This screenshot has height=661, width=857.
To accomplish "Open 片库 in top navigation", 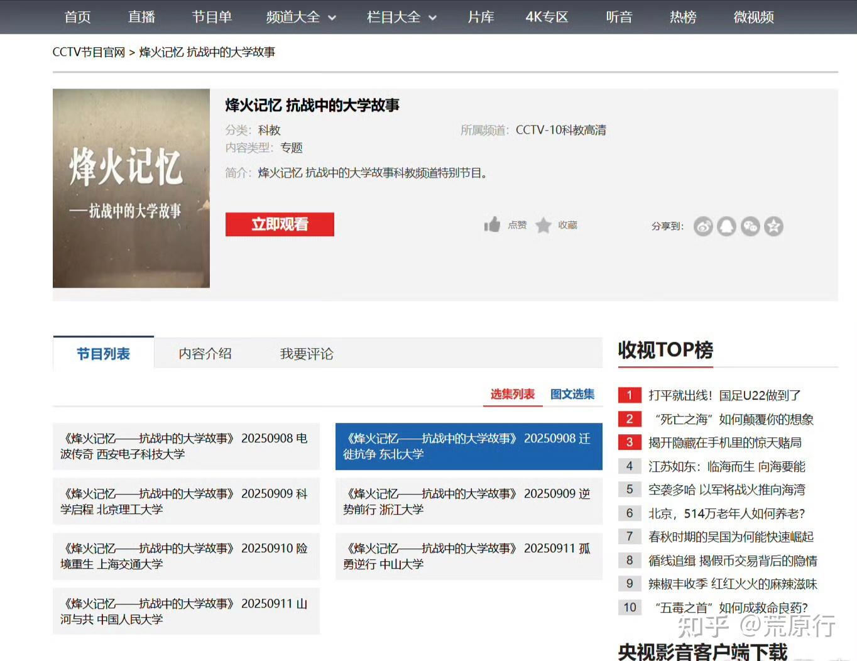I will coord(481,17).
